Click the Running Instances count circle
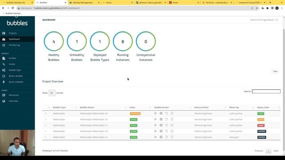Screen dimensions: 285x160 pos(123,41)
